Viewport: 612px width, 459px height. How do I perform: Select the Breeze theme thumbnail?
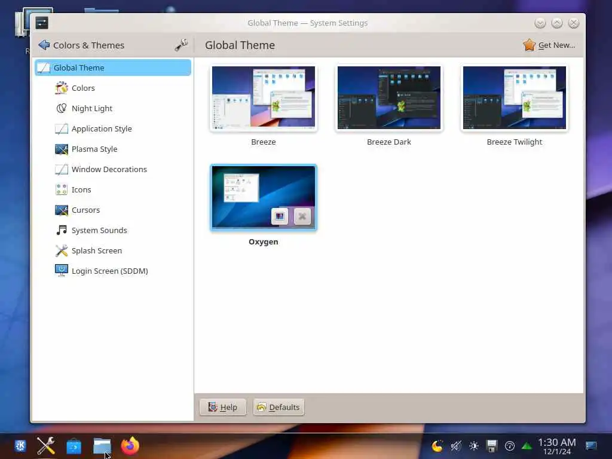point(264,97)
